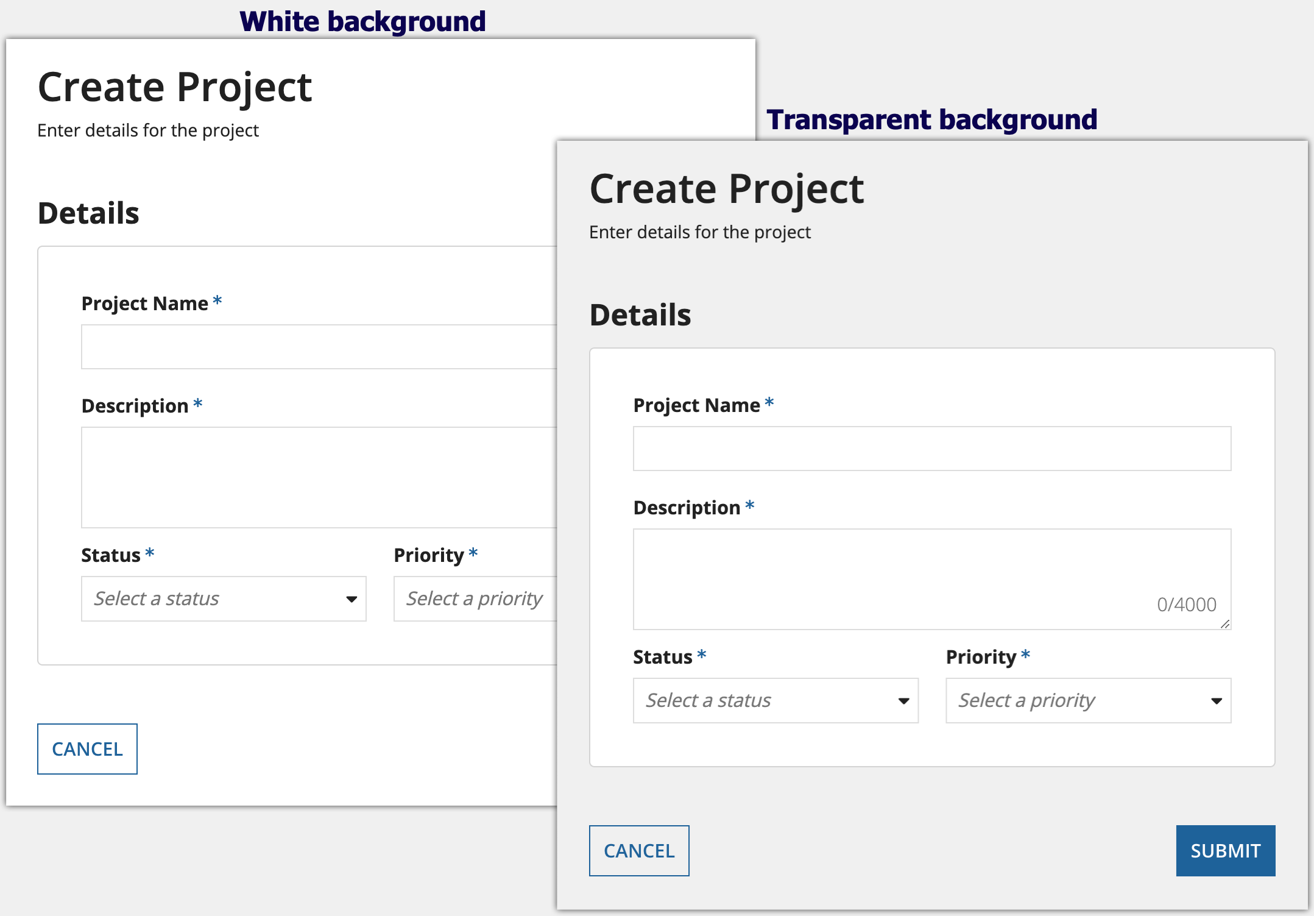Viewport: 1314px width, 916px height.
Task: Click 'Enter details for the project' in transparent dialog
Action: [x=700, y=232]
